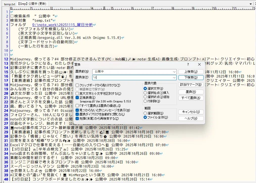Image resolution: width=256 pixels, height=183 pixels.
Task: Click (正規表現:bregonig.dll line in the editor
Action: [x=71, y=38]
